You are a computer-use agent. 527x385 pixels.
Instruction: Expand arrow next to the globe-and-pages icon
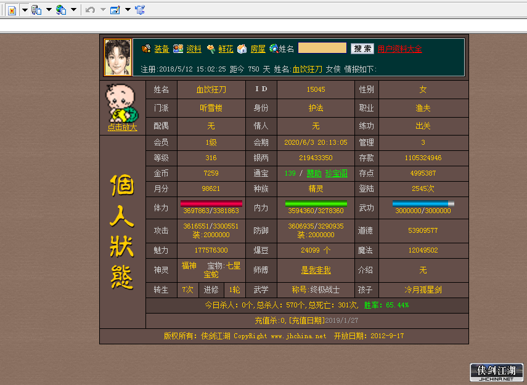[x=73, y=10]
